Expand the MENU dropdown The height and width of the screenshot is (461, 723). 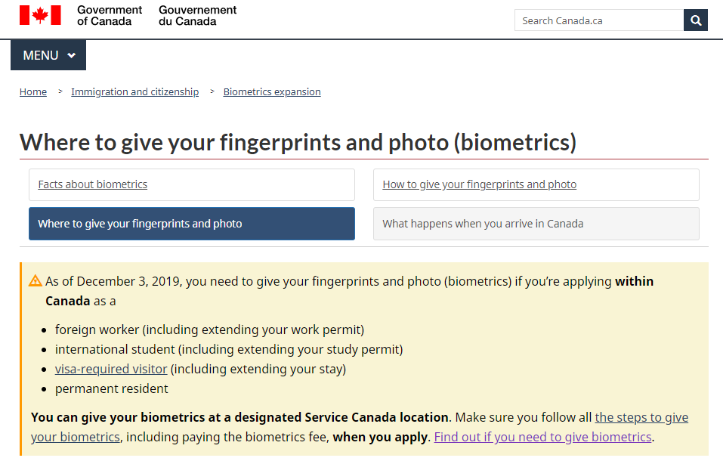[48, 55]
